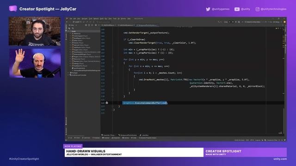The image size is (296, 166).
Task: Click the Twitter @unitygames handle
Action: coord(218,9)
